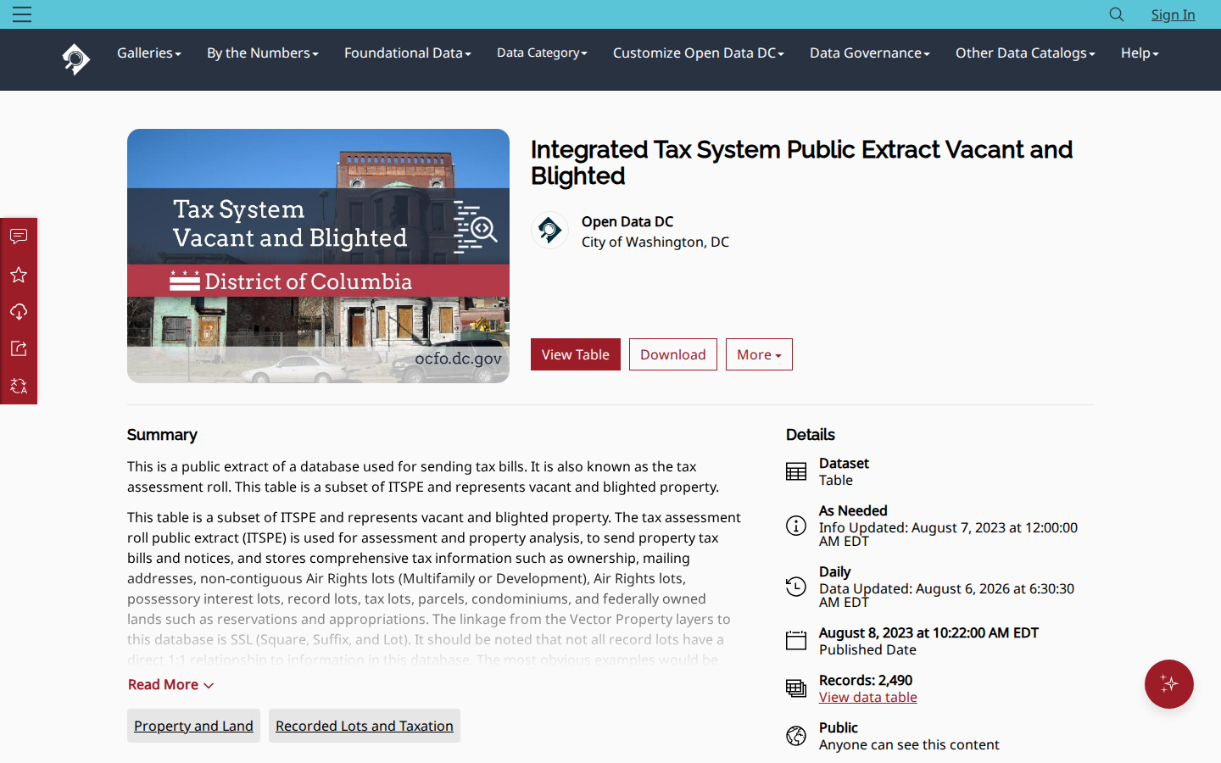The image size is (1221, 763).
Task: Open the Property and Land tag
Action: coord(193,726)
